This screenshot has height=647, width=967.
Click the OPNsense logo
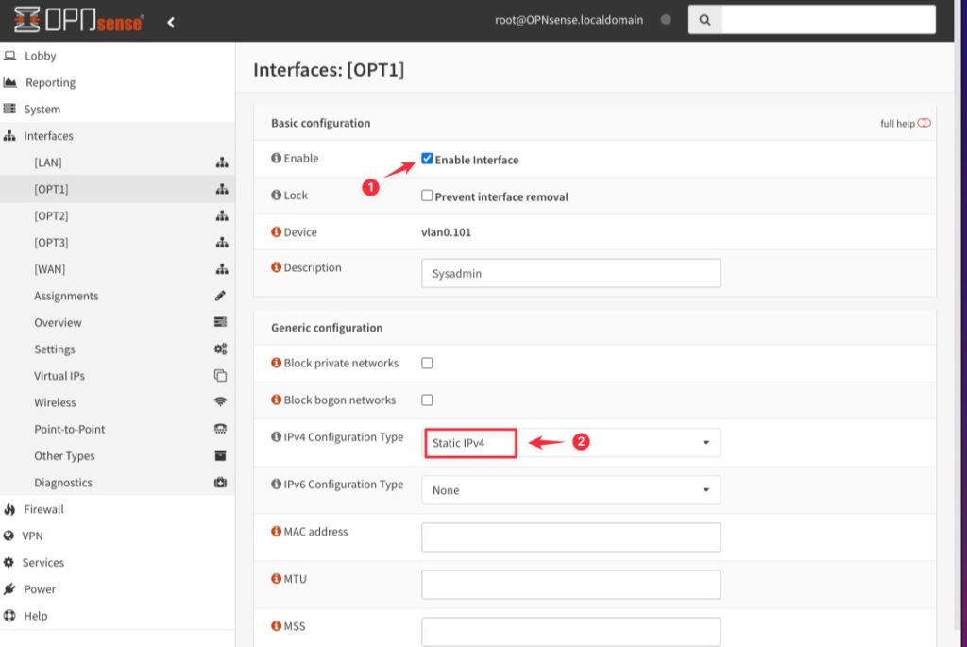point(78,21)
